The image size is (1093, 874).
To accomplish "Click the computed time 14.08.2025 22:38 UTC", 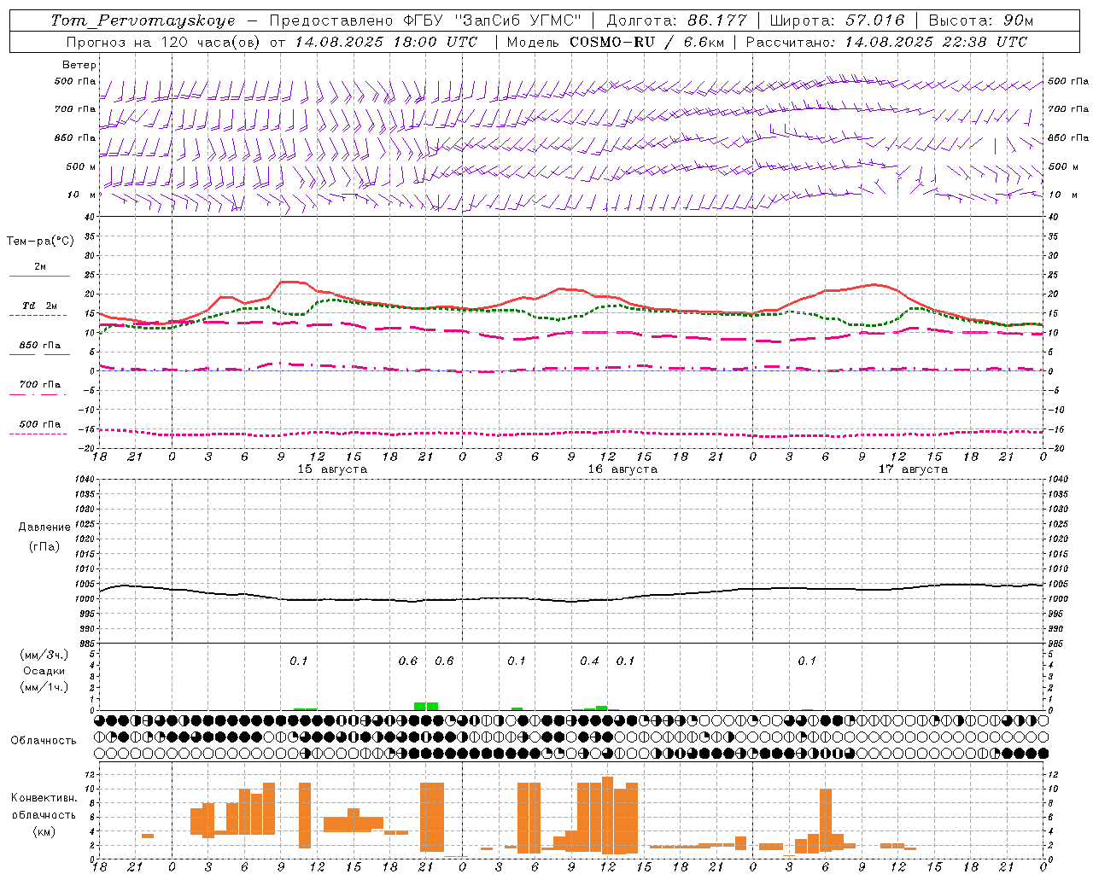I will pyautogui.click(x=936, y=42).
